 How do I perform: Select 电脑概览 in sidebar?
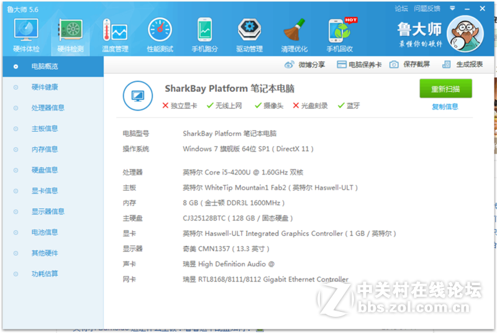pos(53,66)
